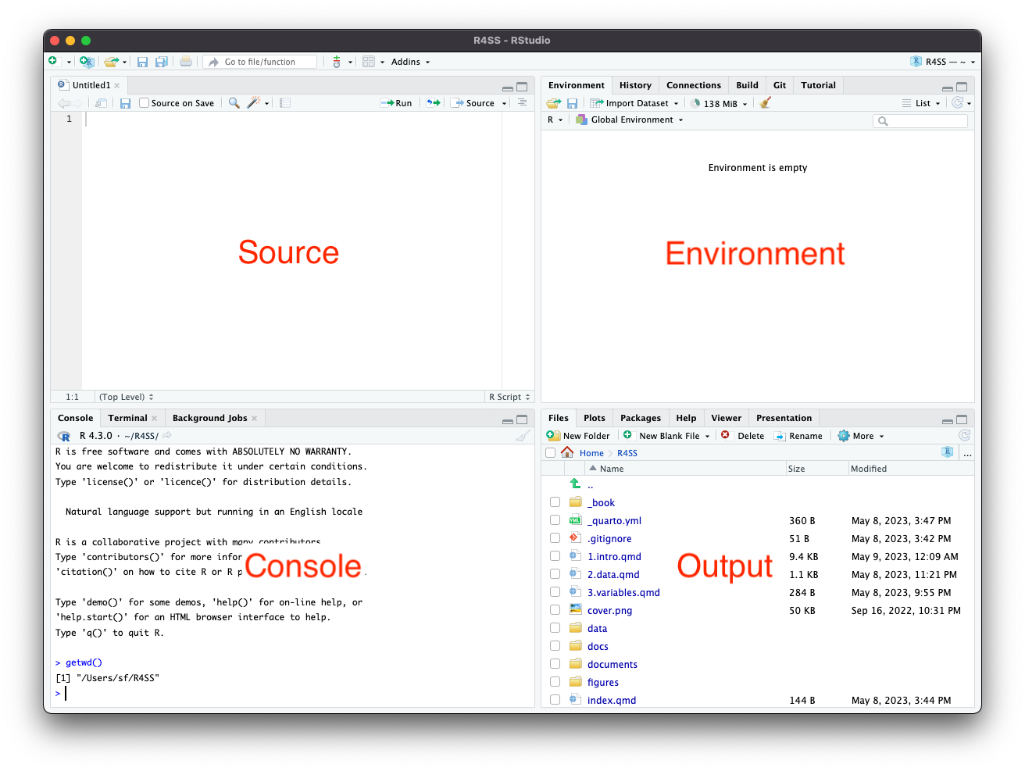Screen dimensions: 1025x771
Task: Click the save all documents icon
Action: click(162, 62)
